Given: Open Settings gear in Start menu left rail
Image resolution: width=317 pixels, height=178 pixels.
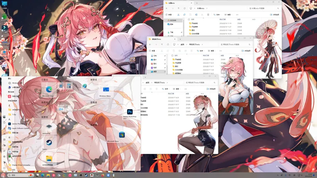Looking at the screenshot, I should tap(4, 157).
